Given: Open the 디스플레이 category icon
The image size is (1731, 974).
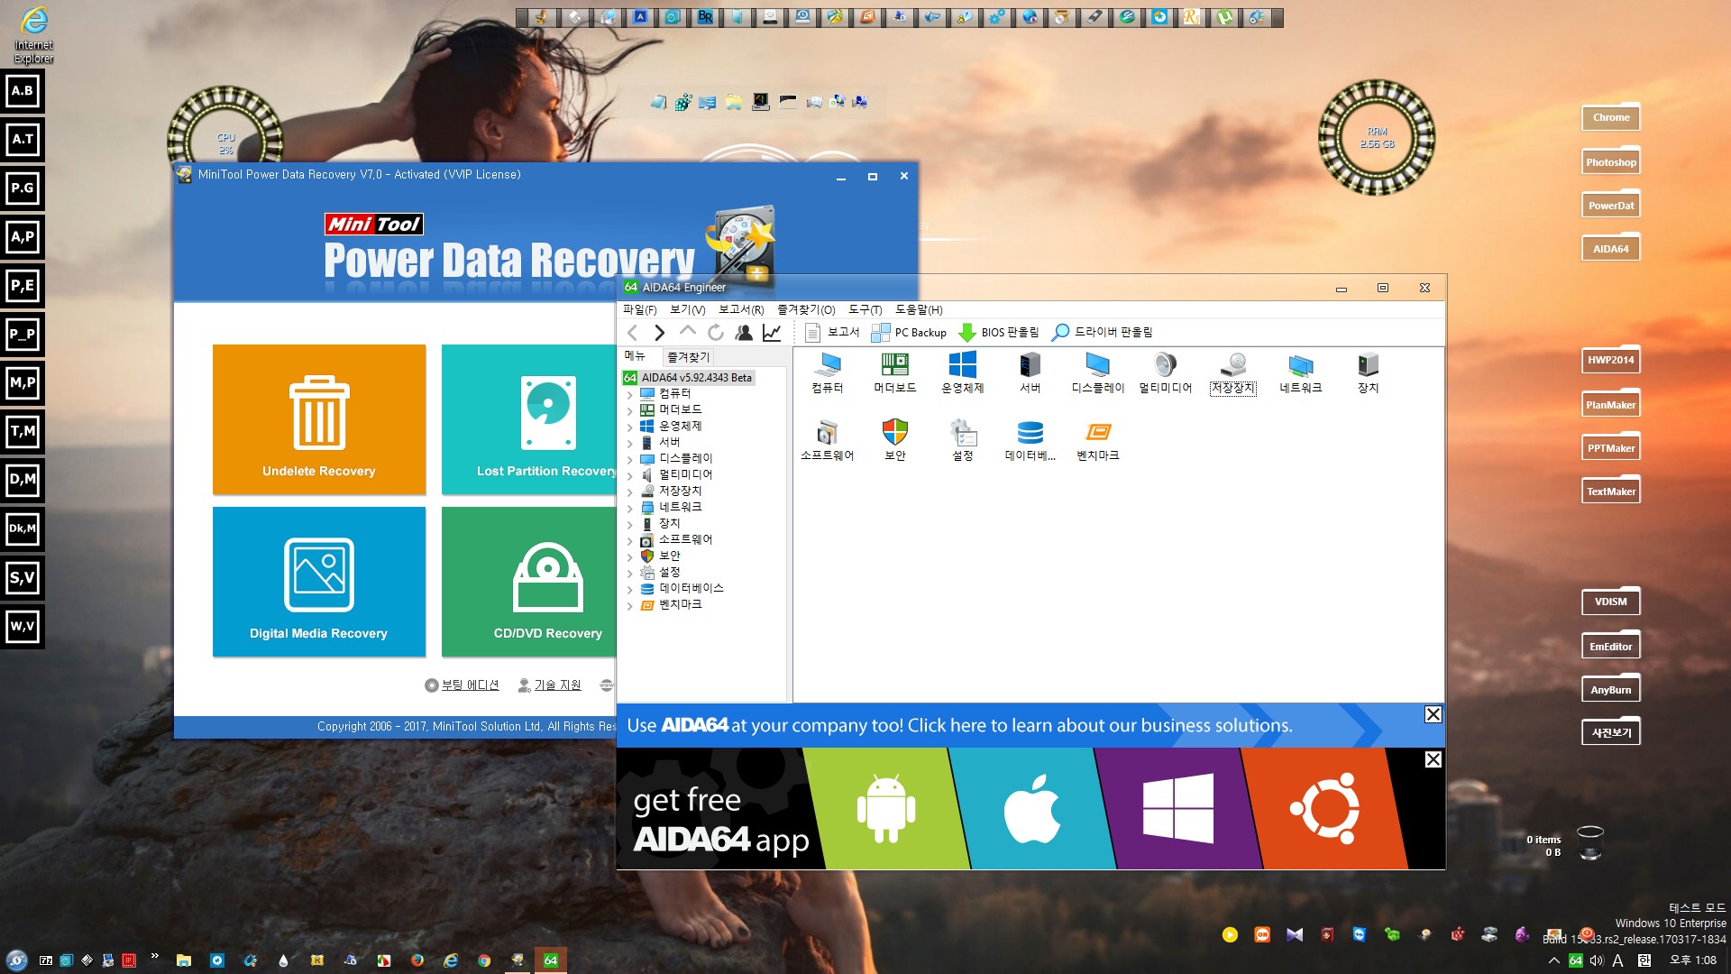Looking at the screenshot, I should click(1097, 372).
